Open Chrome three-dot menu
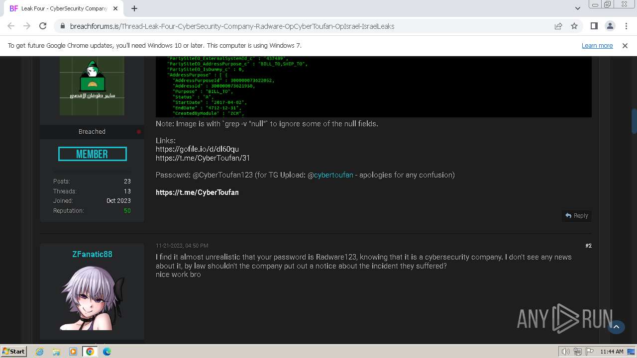The image size is (637, 358). point(626,26)
